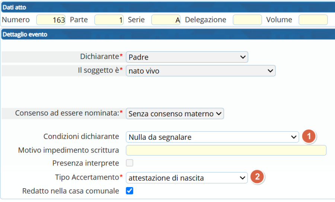Expand the Condizioni dichiarante dropdown

tap(213, 137)
